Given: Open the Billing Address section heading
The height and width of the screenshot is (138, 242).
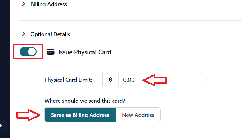Looking at the screenshot, I should coord(48,4).
